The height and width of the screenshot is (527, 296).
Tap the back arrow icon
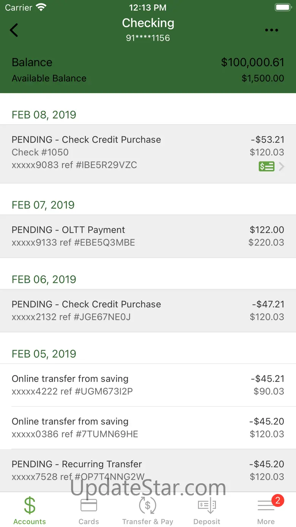(x=14, y=30)
